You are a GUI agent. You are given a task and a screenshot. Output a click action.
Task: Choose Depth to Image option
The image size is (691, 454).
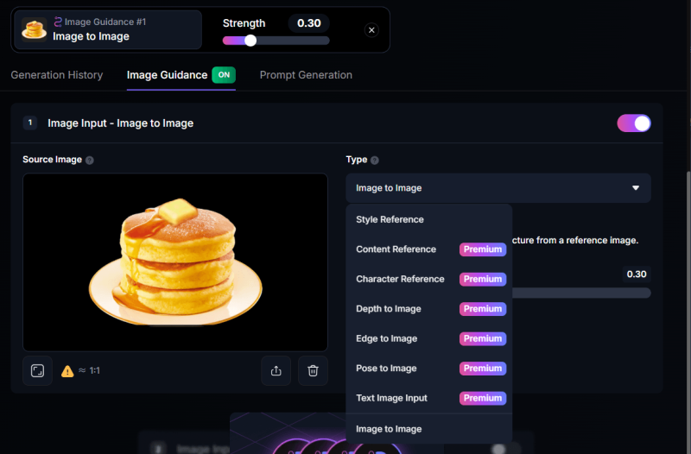tap(389, 309)
